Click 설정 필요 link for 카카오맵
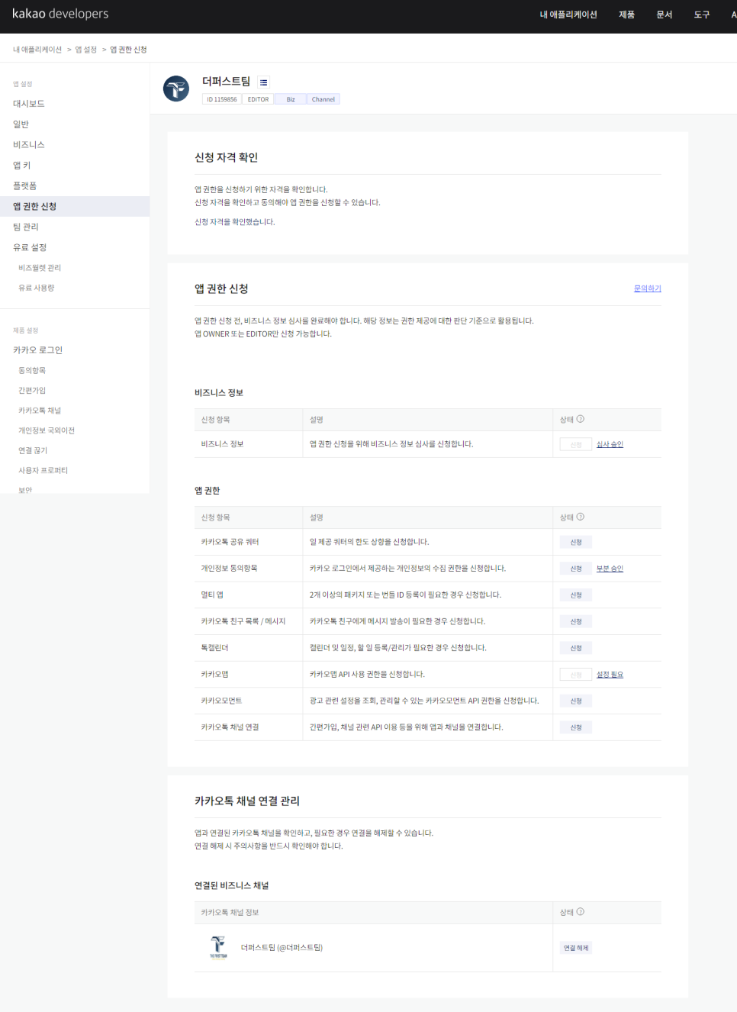This screenshot has width=737, height=1012. [x=610, y=675]
